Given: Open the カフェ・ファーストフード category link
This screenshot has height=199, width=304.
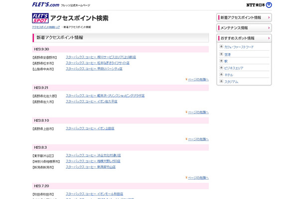Looking at the screenshot, I should point(239,47).
